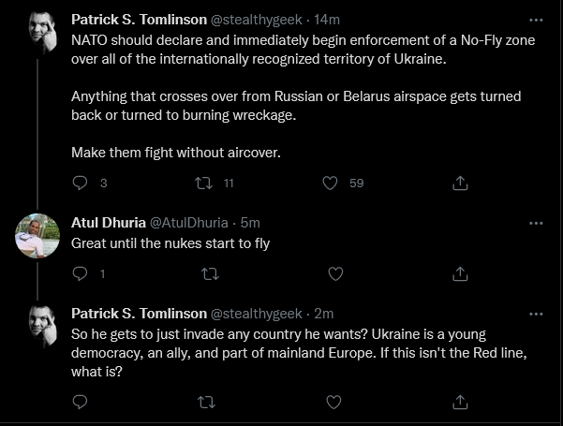Open the 5m timestamp of Atul's tweet
563x426 pixels.
250,223
